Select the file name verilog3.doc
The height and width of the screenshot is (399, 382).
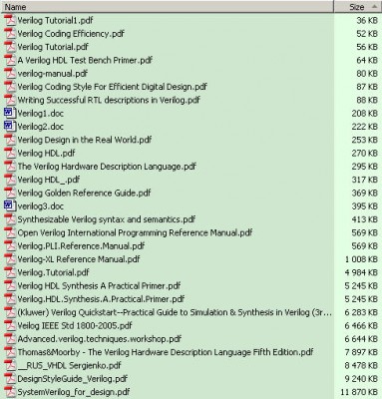coord(40,206)
